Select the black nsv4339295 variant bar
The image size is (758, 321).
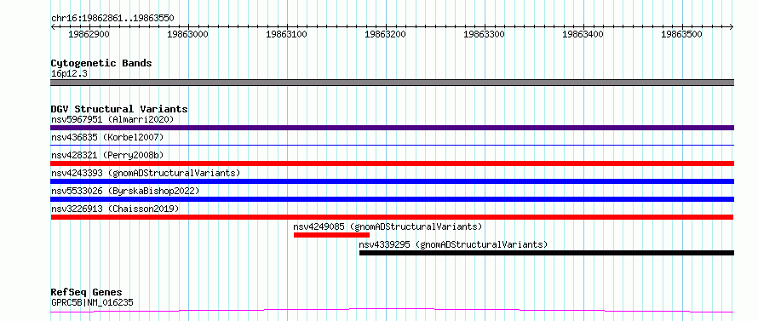click(547, 253)
